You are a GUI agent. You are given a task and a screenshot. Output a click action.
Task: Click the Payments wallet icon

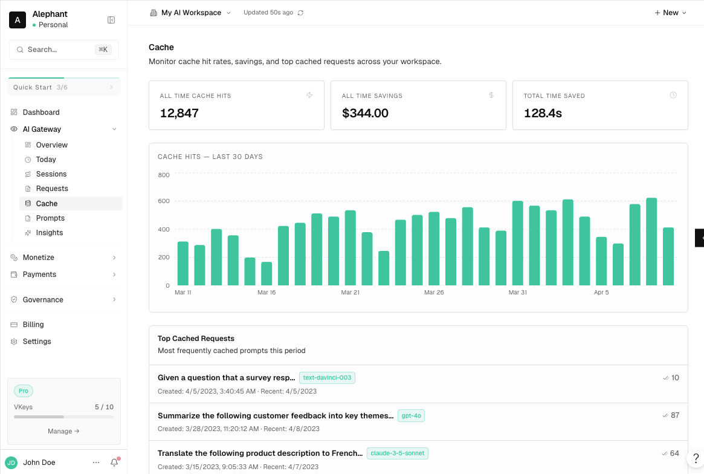[14, 274]
